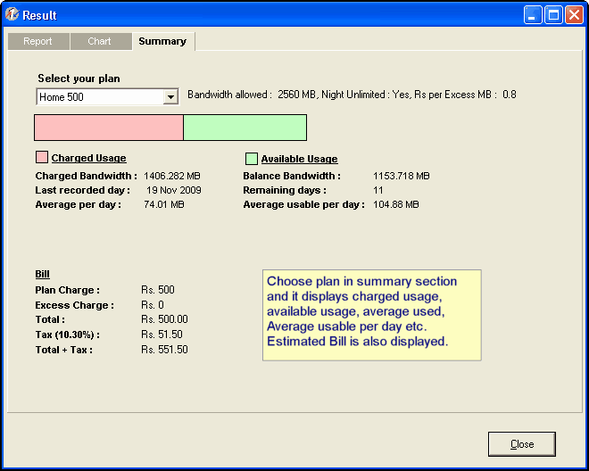
Task: Click the Charged Usage heading
Action: 88,159
